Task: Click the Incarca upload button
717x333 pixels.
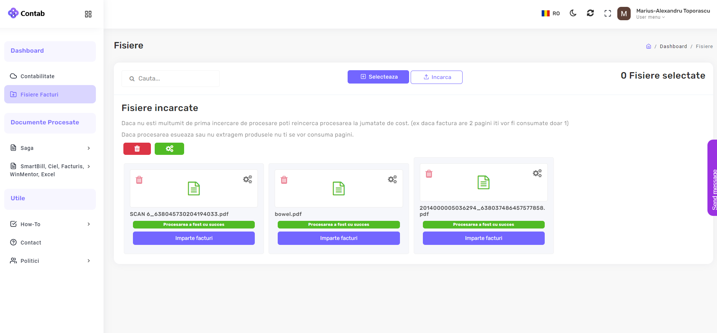Action: click(436, 77)
